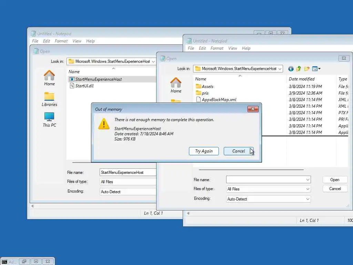Expand Look in dropdown in right Open dialog
The height and width of the screenshot is (265, 353).
[x=280, y=69]
